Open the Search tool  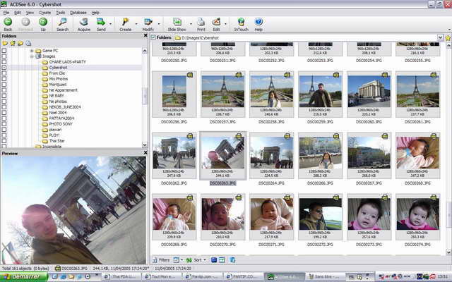[62, 22]
